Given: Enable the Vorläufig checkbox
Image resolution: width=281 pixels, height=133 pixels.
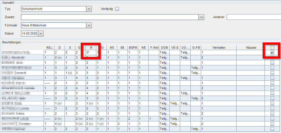Looking at the screenshot, I should coord(117,9).
